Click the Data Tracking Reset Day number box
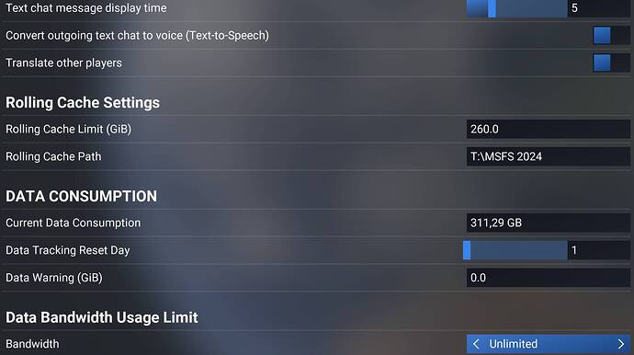634x355 pixels. 599,250
